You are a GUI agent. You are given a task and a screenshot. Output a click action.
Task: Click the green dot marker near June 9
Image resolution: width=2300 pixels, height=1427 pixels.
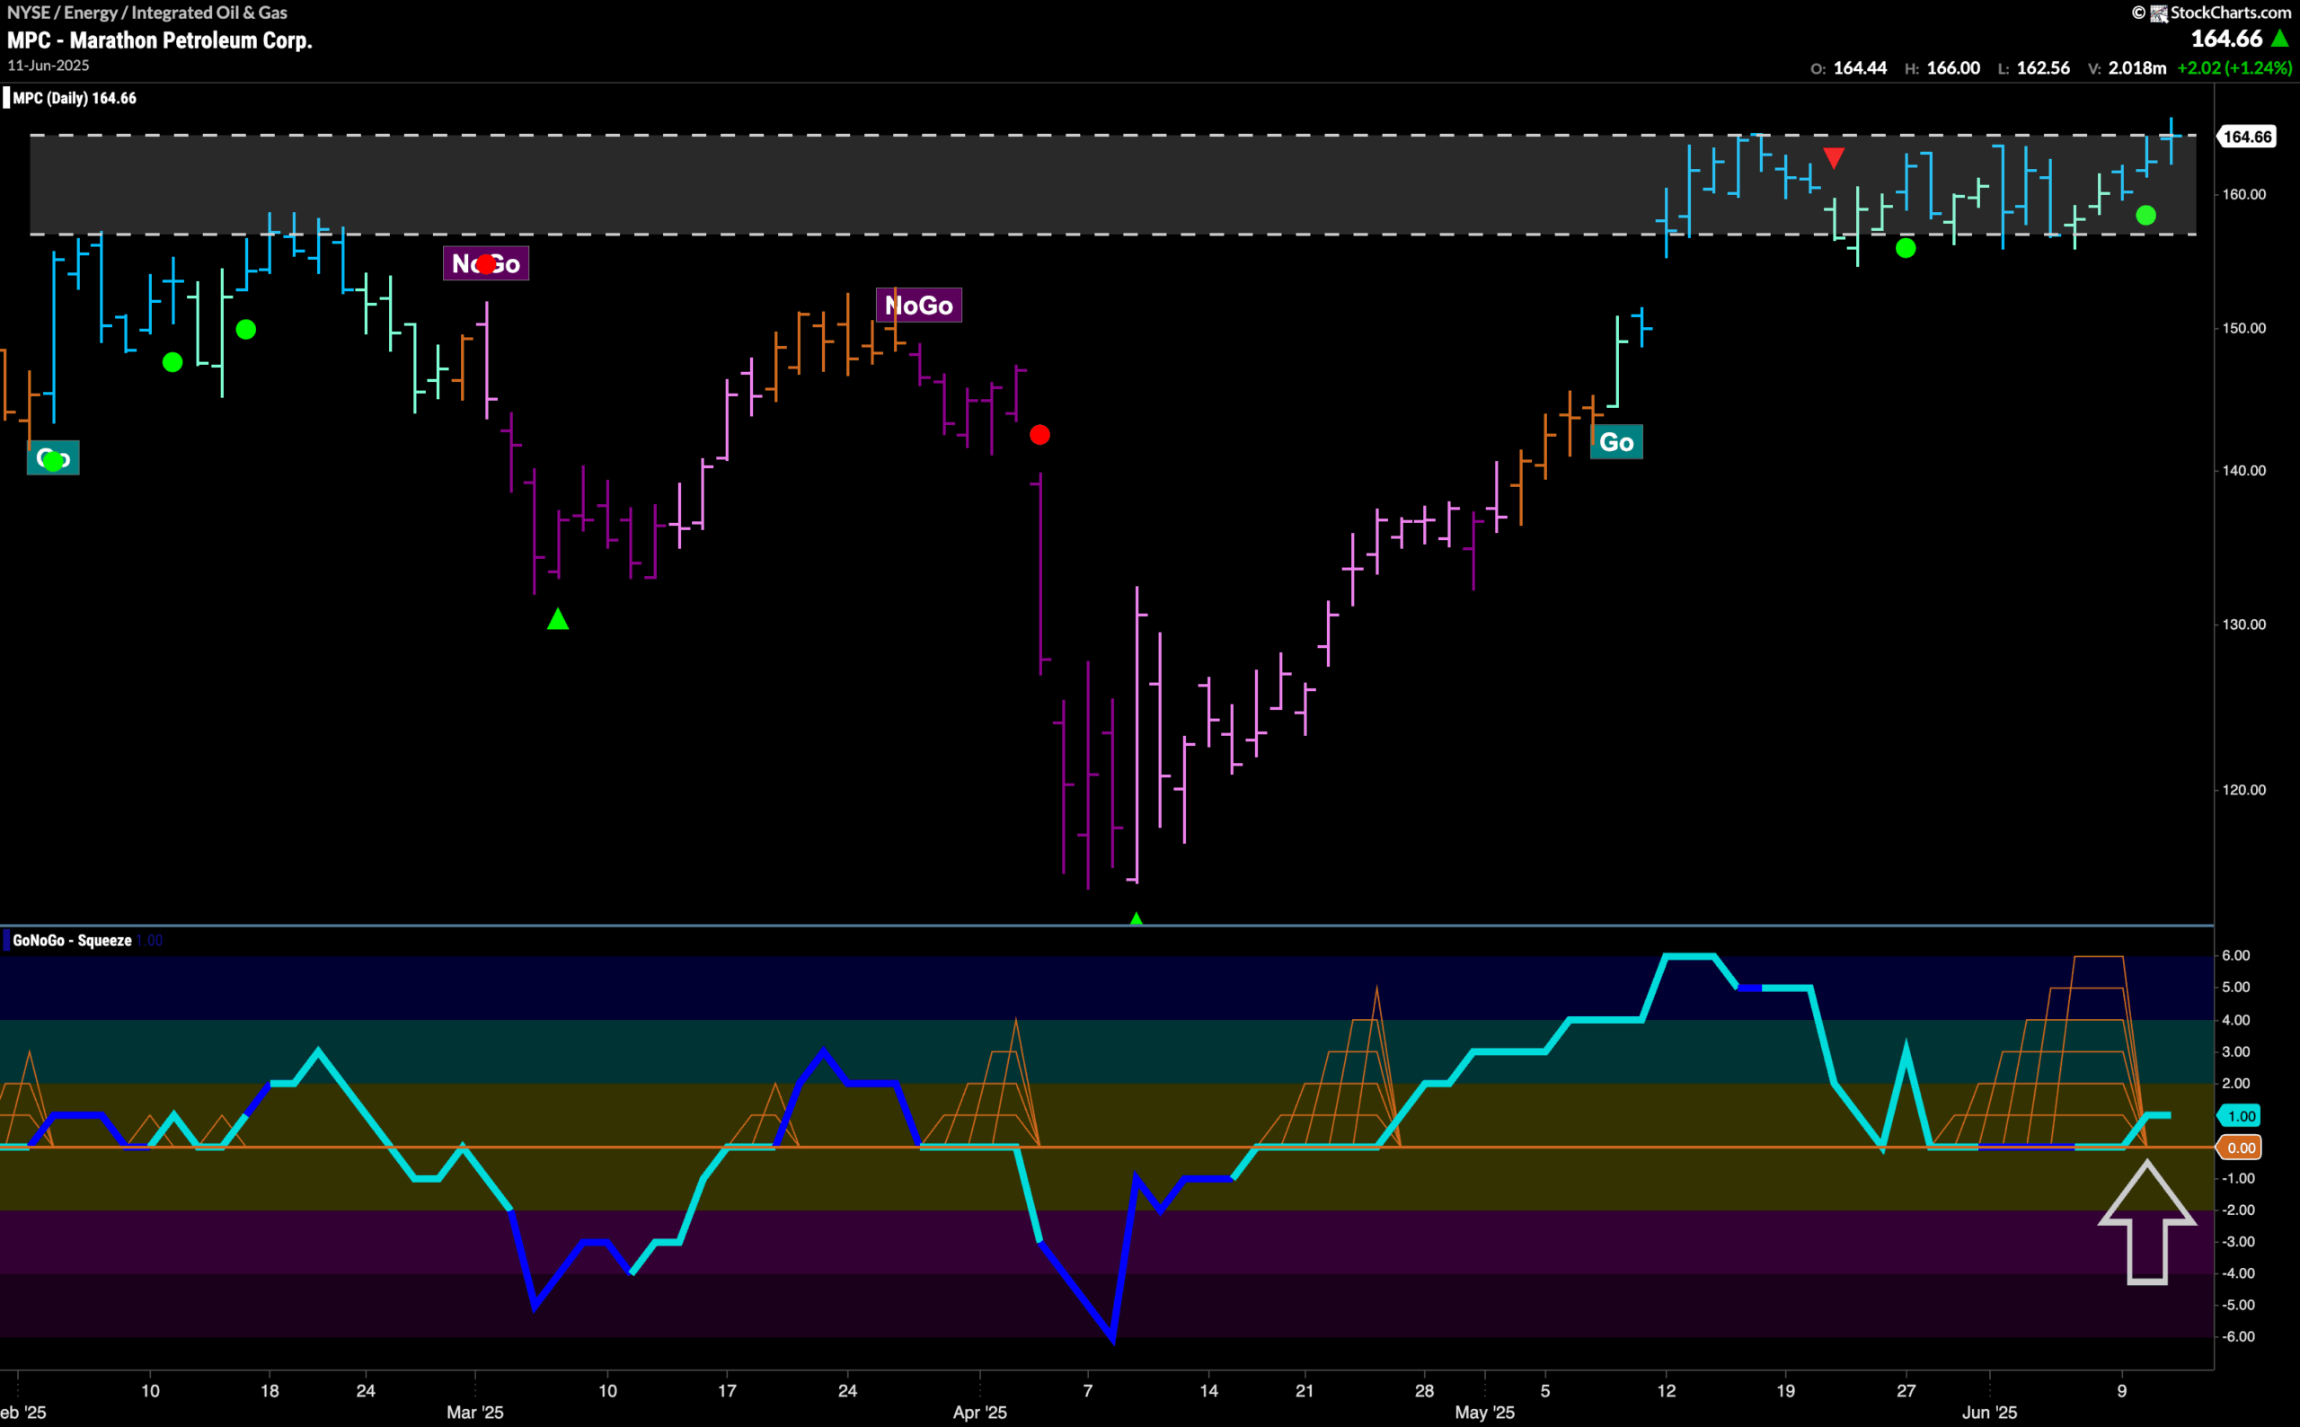[2145, 215]
